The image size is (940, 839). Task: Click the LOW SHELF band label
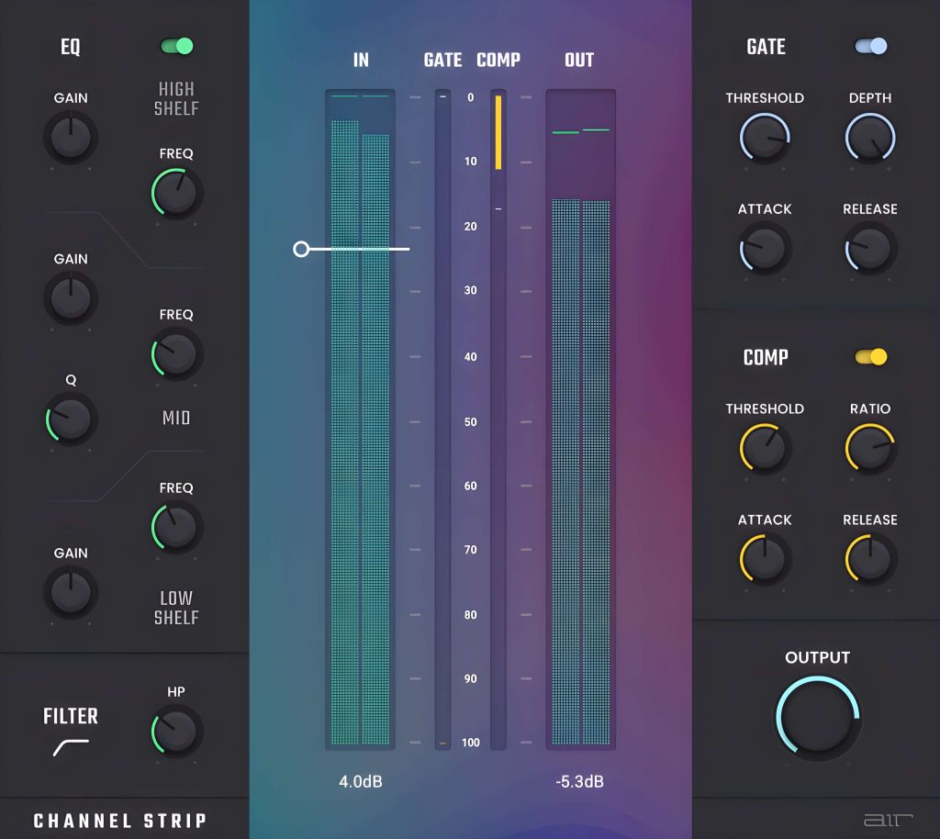point(176,608)
